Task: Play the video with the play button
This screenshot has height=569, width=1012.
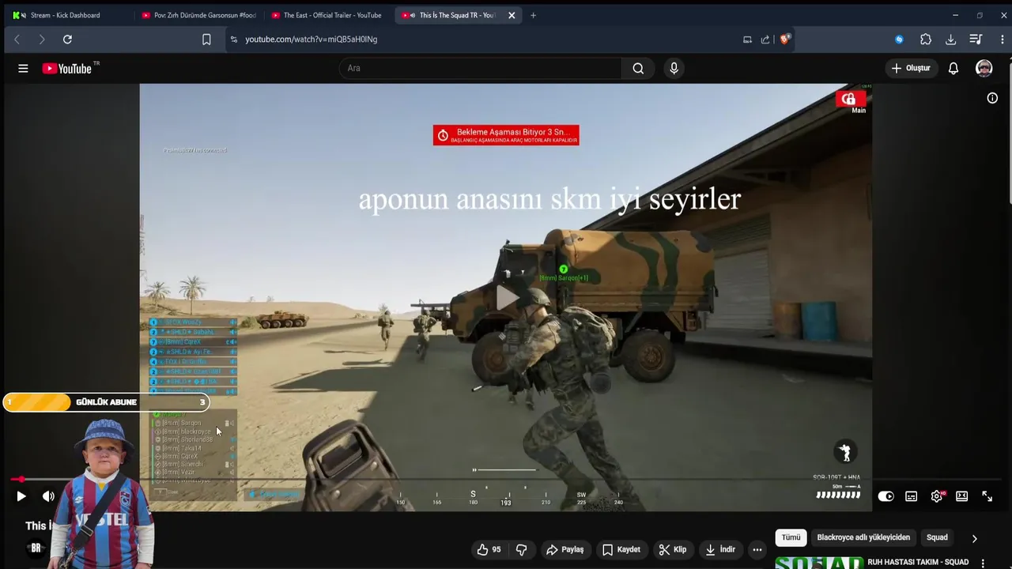Action: tap(21, 496)
